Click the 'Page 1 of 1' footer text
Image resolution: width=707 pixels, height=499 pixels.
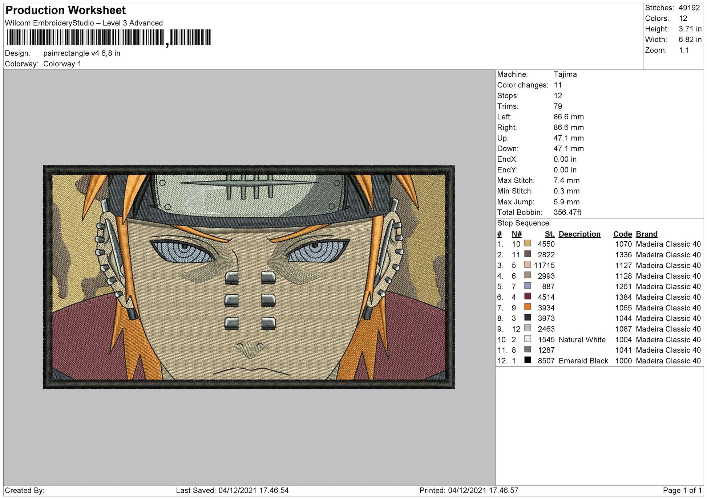click(x=682, y=491)
